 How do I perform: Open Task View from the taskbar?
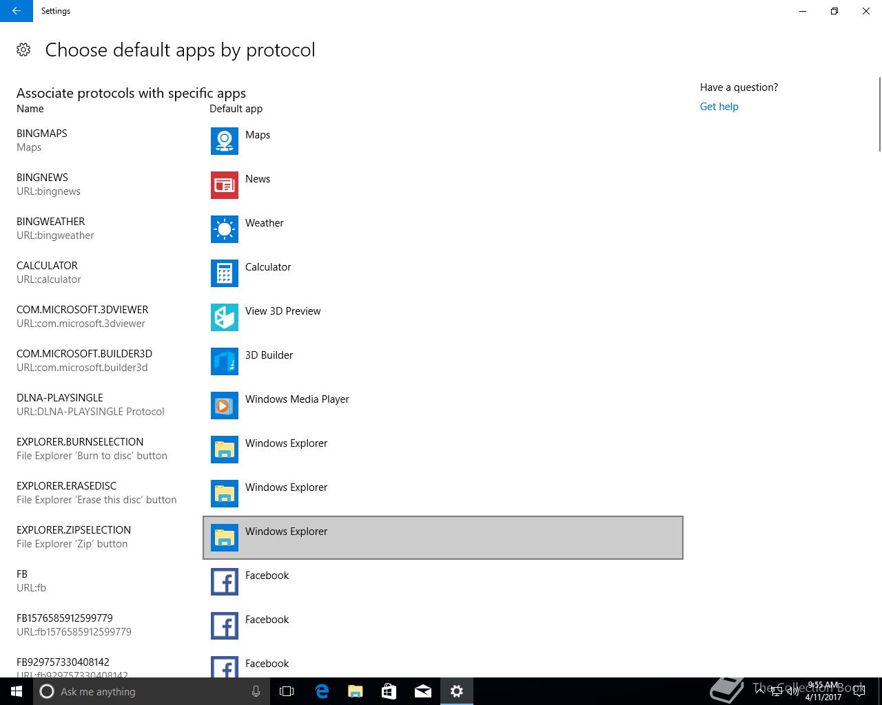[287, 691]
